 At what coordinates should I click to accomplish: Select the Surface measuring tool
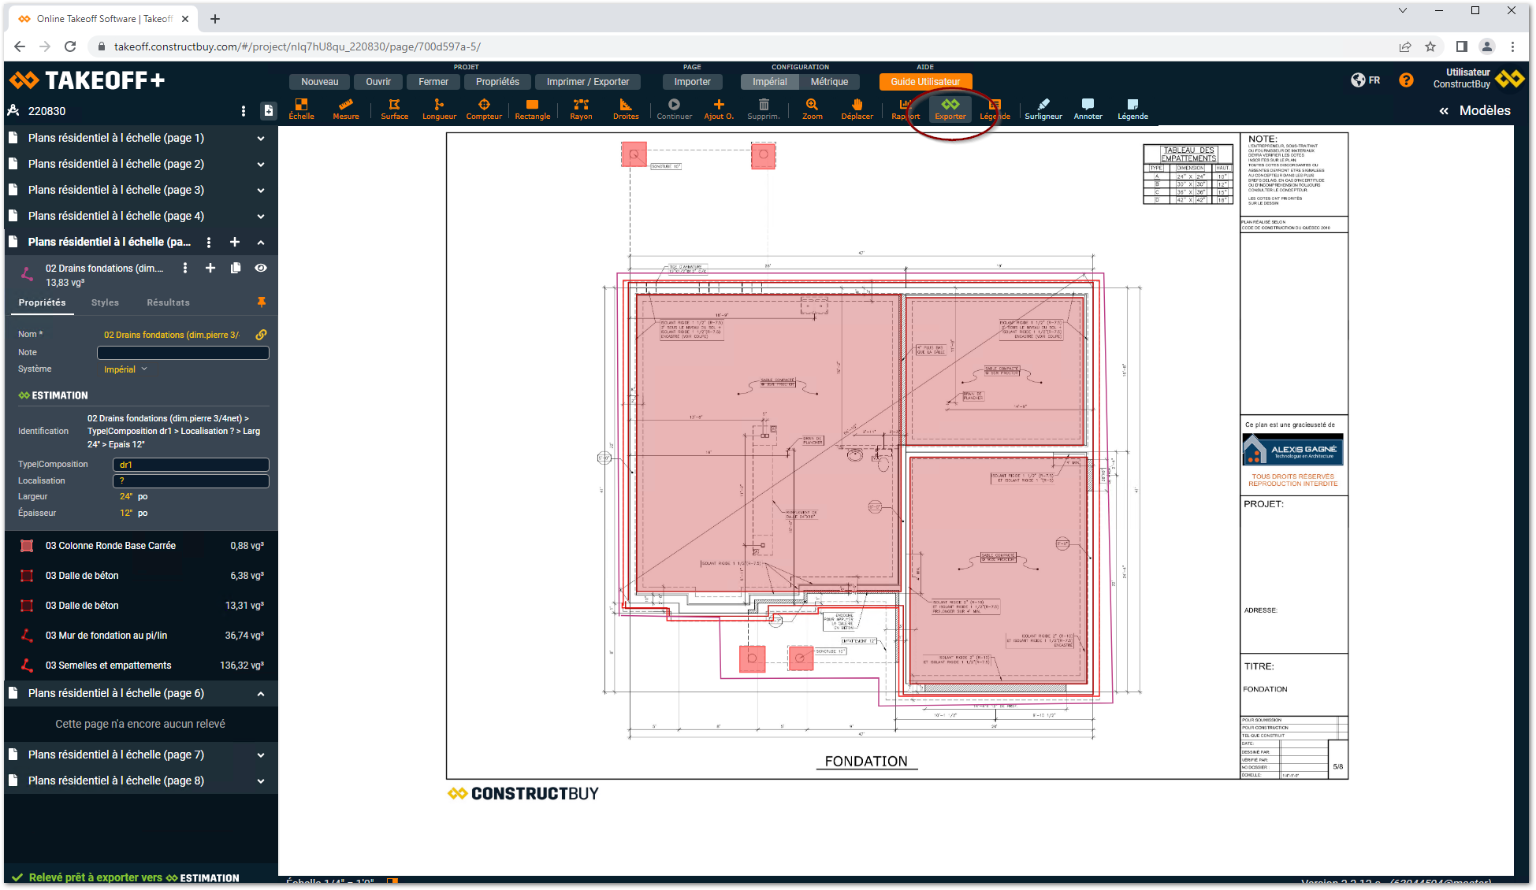(x=394, y=109)
